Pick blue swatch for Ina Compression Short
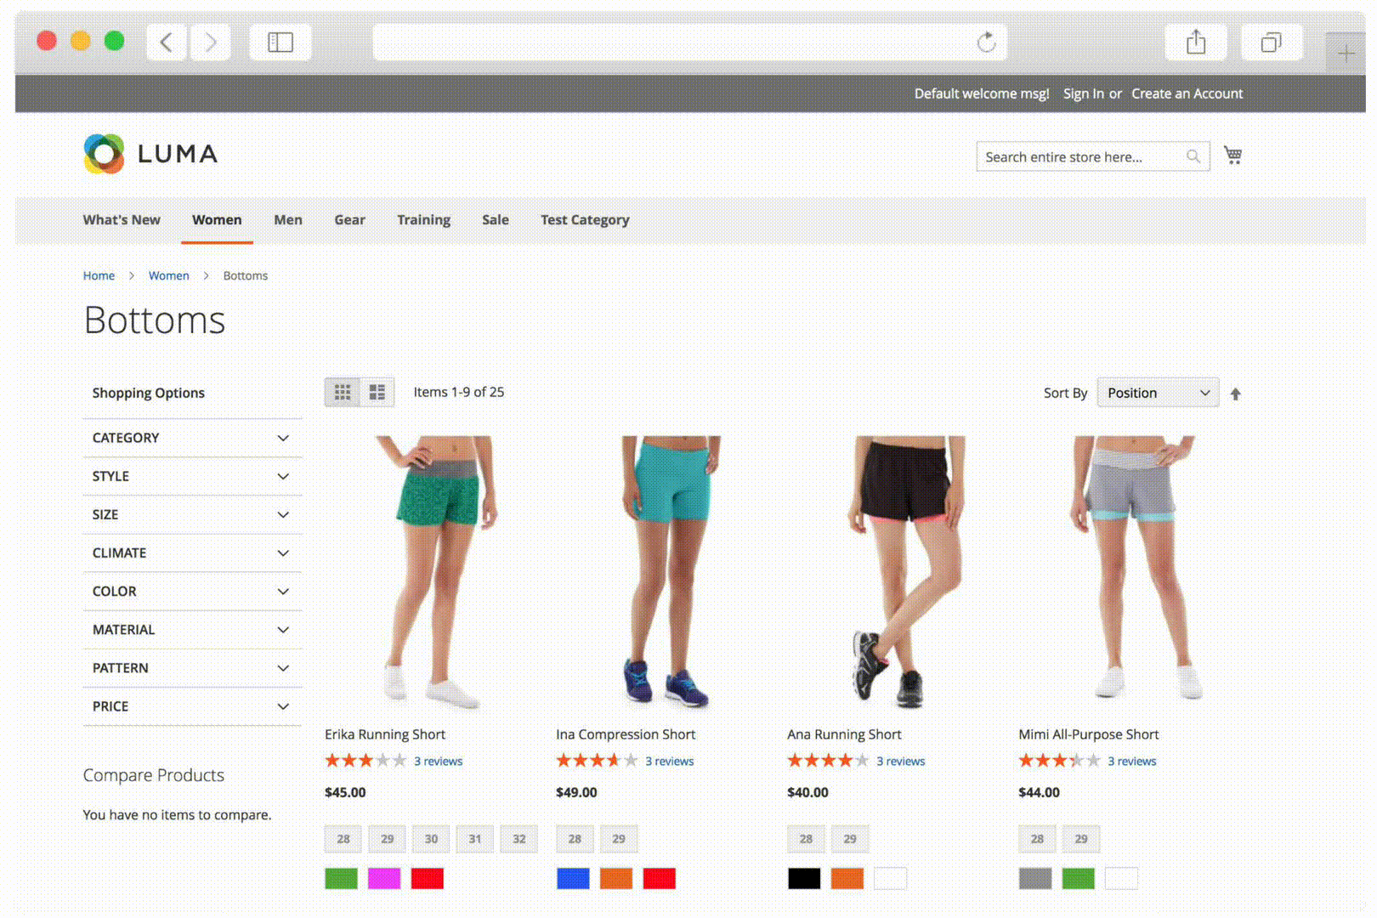Screen dimensions: 1377x918 [573, 879]
